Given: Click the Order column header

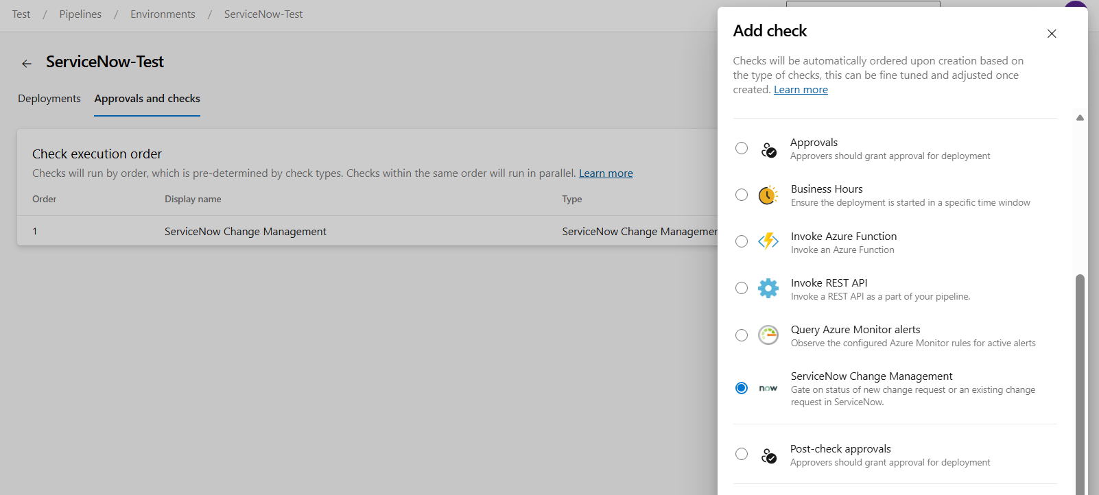Looking at the screenshot, I should (45, 199).
